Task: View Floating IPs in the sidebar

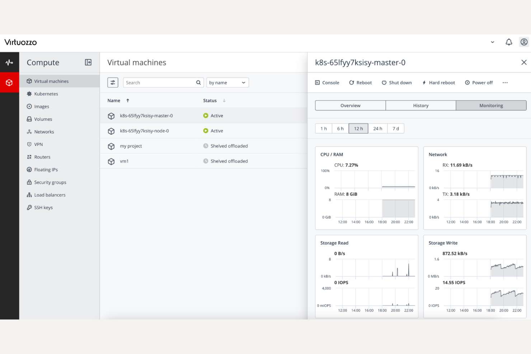Action: (x=46, y=169)
